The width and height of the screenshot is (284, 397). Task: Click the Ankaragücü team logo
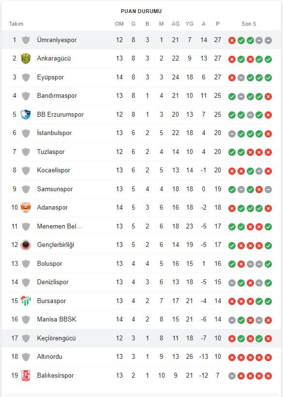[26, 59]
